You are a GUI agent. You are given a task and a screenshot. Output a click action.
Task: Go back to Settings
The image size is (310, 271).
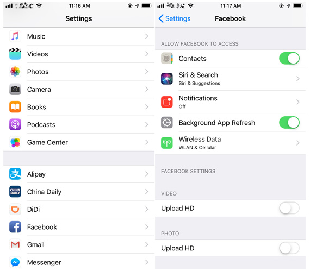(x=175, y=18)
